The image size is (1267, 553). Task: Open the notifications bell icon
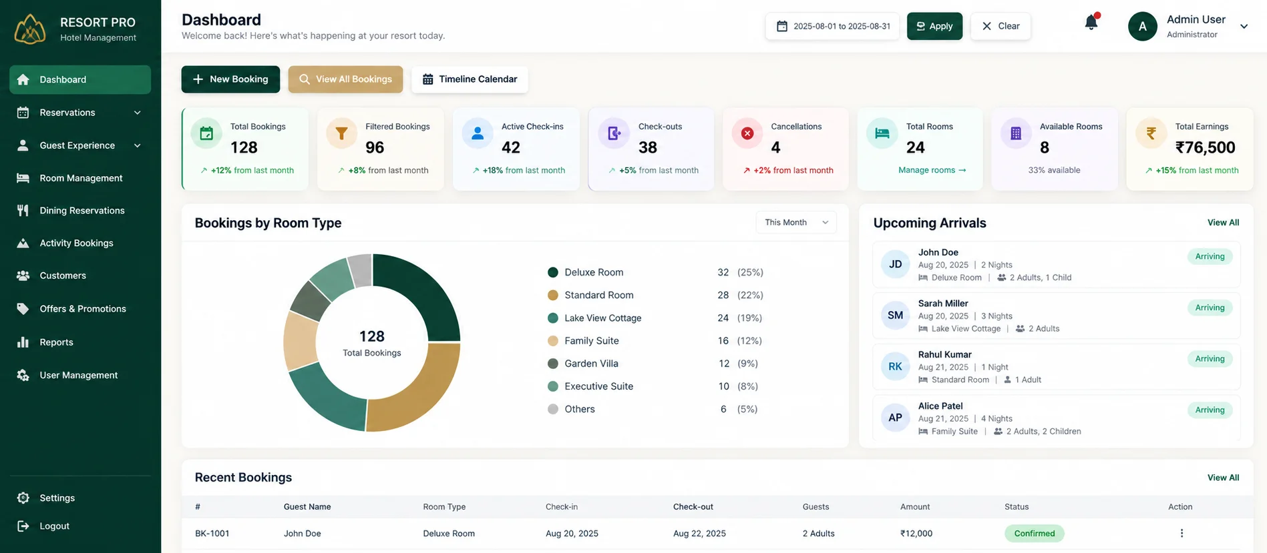pyautogui.click(x=1091, y=23)
